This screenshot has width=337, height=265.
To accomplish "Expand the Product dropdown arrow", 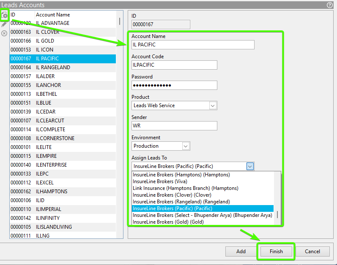I will pos(213,105).
